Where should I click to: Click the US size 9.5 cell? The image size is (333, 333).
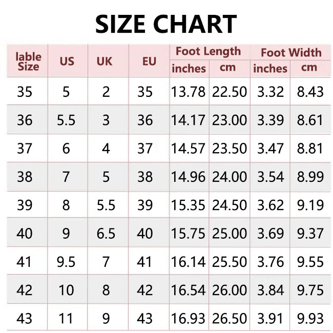pos(66,262)
